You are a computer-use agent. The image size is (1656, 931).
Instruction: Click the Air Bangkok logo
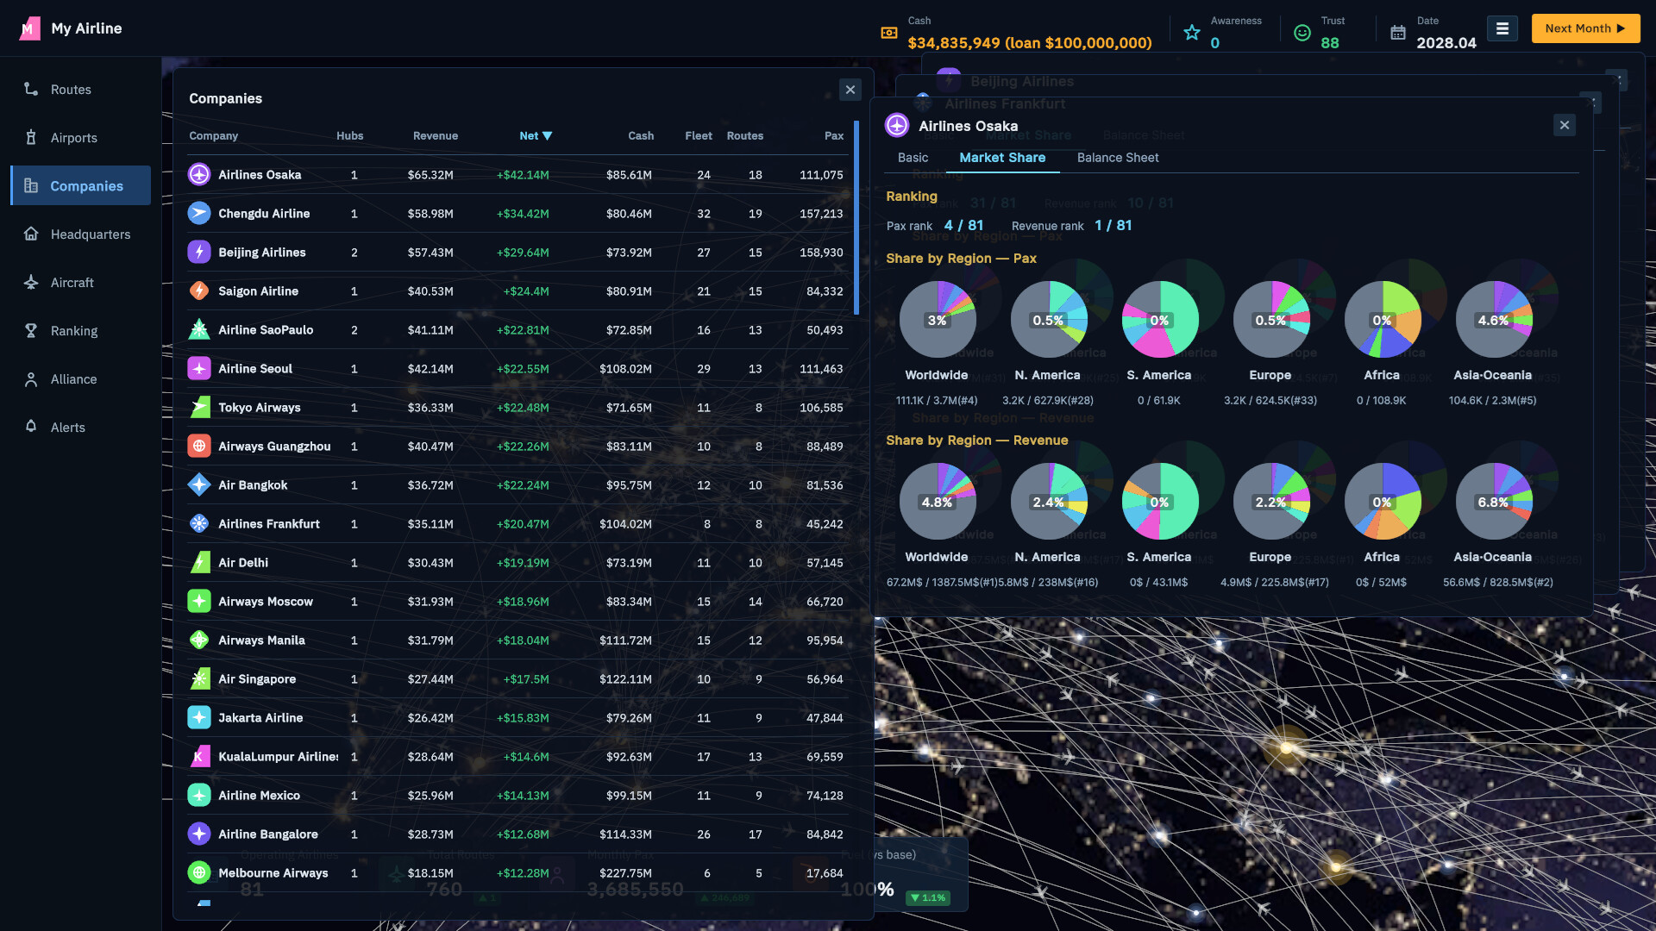[199, 484]
